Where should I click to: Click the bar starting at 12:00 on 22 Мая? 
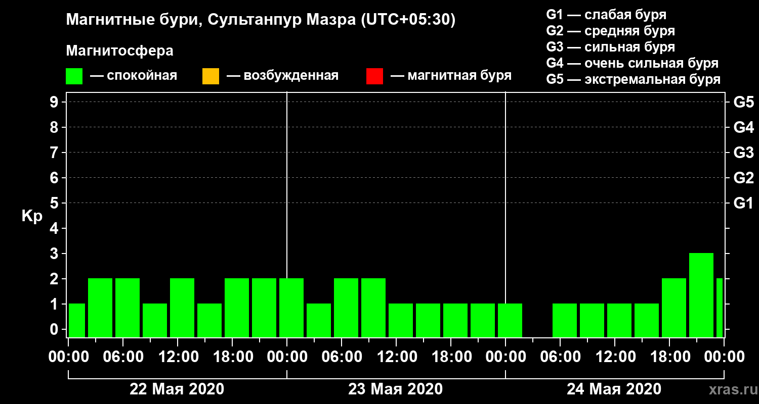coord(182,308)
